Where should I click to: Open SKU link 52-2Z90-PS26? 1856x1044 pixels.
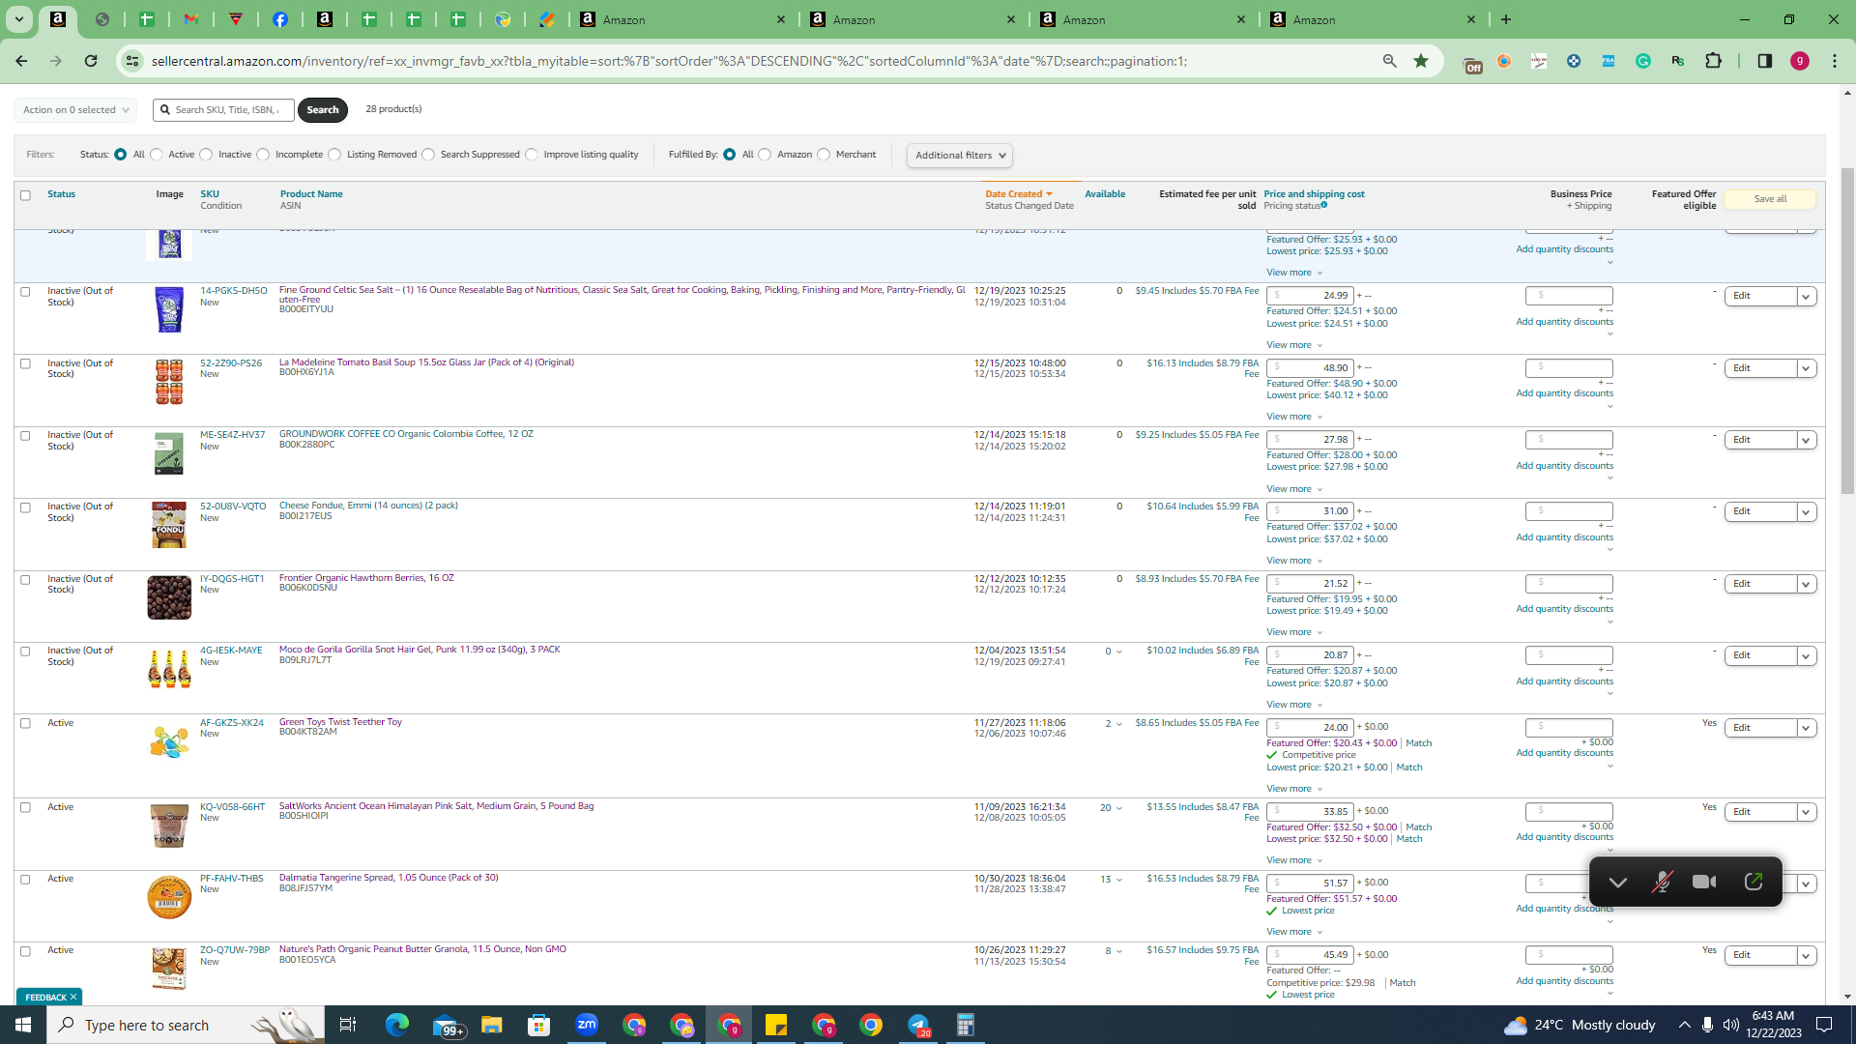coord(231,363)
